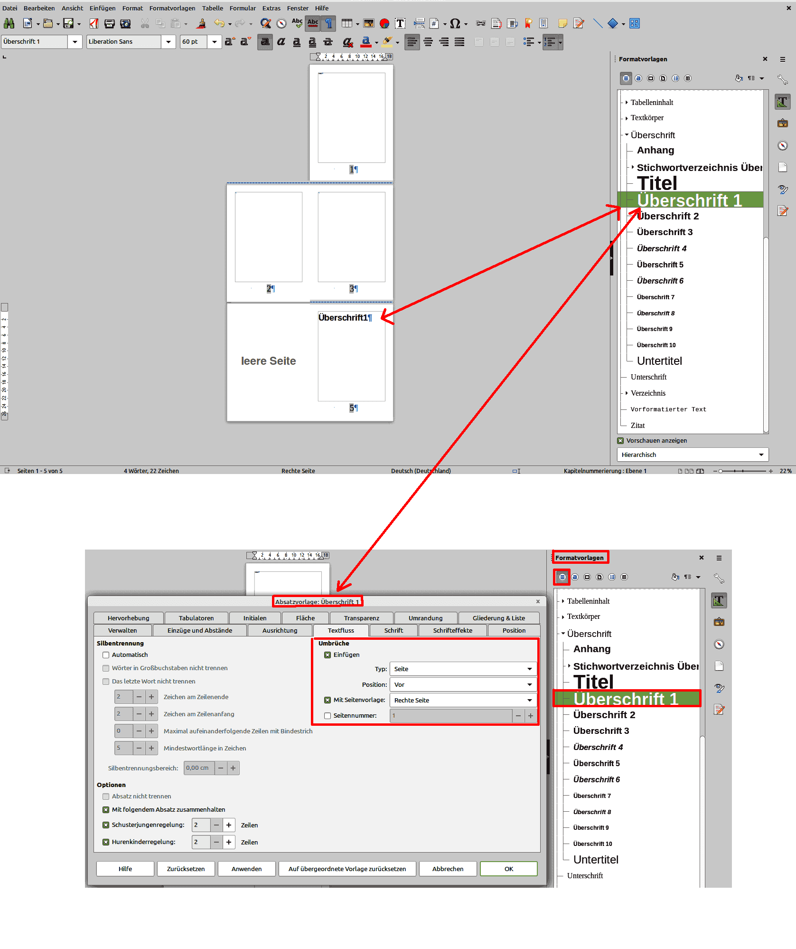This screenshot has height=949, width=796.
Task: Click the Clone Formatting paintbrush icon
Action: click(202, 23)
